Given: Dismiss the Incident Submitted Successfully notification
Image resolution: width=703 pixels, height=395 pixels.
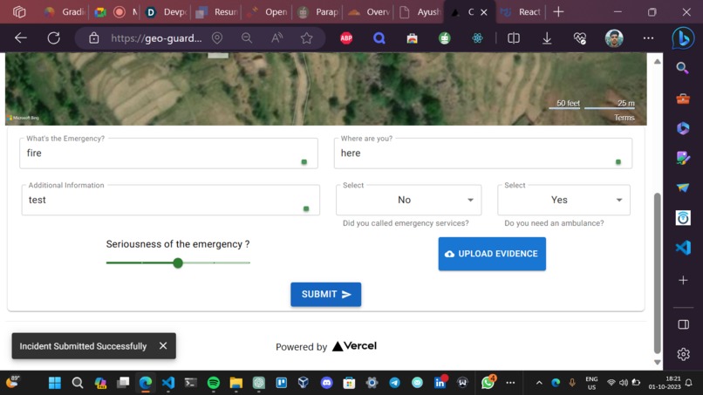Looking at the screenshot, I should coord(163,345).
